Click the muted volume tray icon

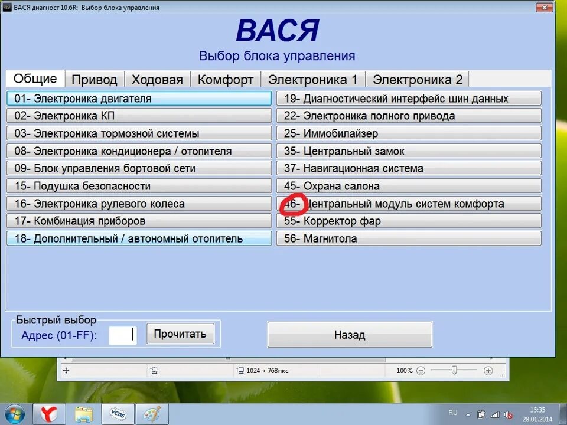pyautogui.click(x=509, y=414)
